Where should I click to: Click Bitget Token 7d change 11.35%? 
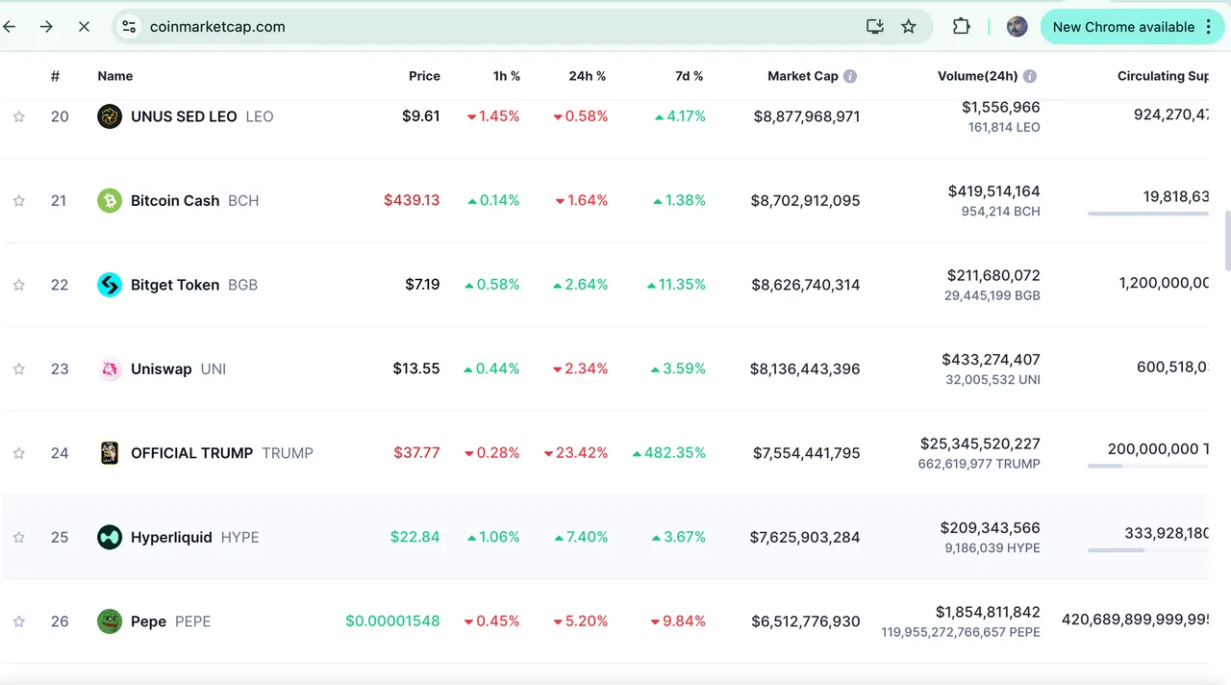point(676,285)
